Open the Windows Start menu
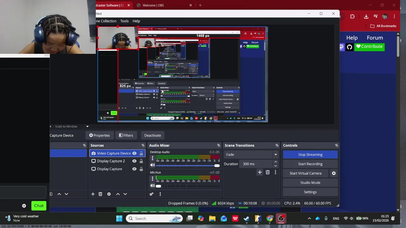This screenshot has width=406, height=228. point(119,218)
